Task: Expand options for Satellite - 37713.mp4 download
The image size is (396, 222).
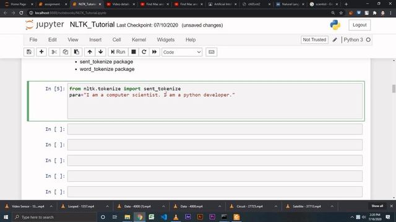Action: [332, 206]
